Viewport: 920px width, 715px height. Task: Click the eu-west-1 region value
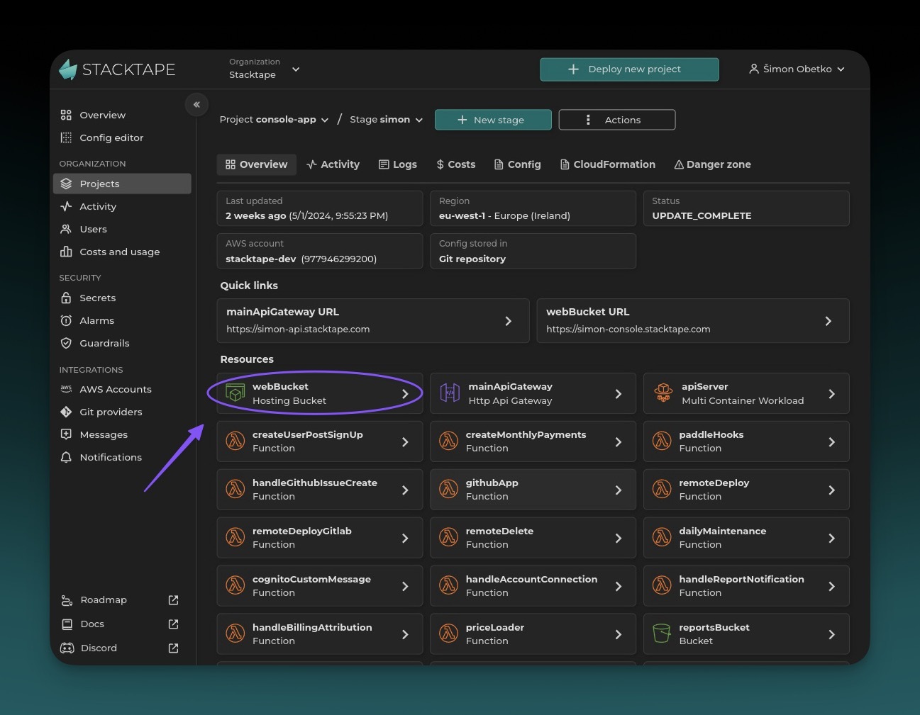pyautogui.click(x=462, y=215)
